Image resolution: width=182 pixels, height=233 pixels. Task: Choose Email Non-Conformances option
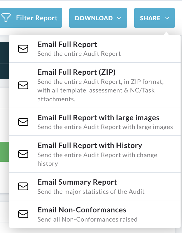[95, 214]
